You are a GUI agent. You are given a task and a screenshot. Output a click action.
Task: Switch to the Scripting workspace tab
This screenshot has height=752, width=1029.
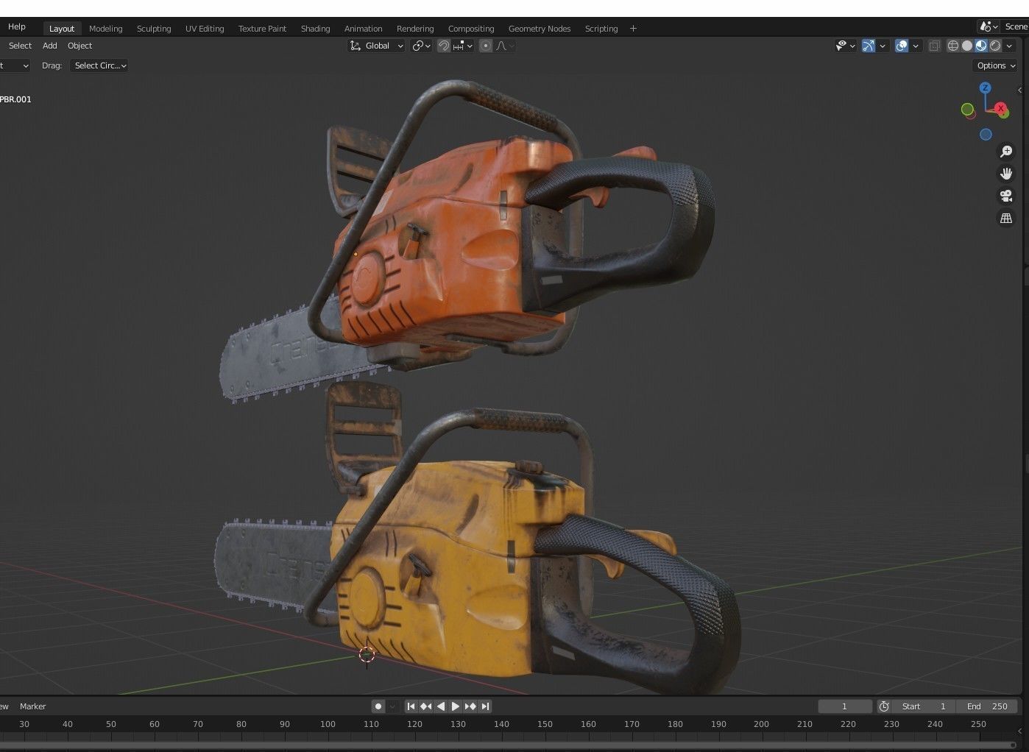point(601,29)
